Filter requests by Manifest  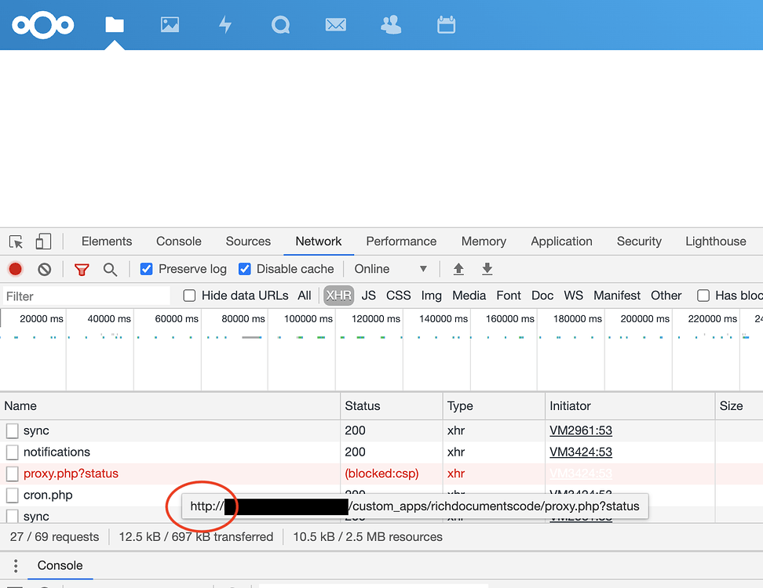point(616,296)
